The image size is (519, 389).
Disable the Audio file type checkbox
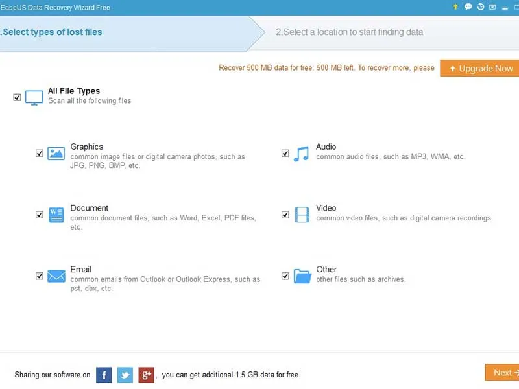[285, 154]
